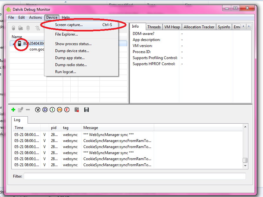Click the Filter text input field
263x197 pixels.
point(135,176)
